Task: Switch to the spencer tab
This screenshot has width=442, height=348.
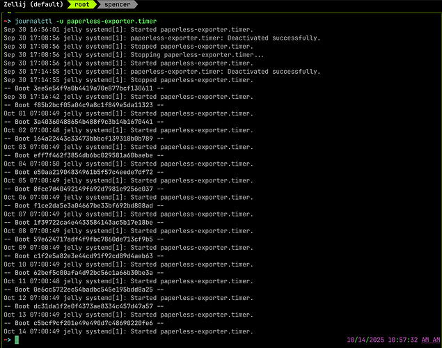Action: point(117,5)
